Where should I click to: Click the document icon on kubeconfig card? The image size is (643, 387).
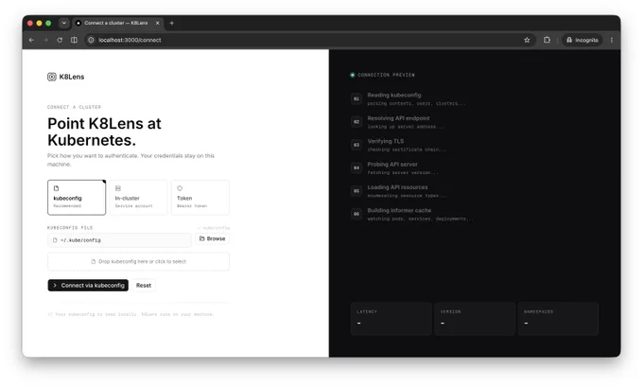point(56,188)
